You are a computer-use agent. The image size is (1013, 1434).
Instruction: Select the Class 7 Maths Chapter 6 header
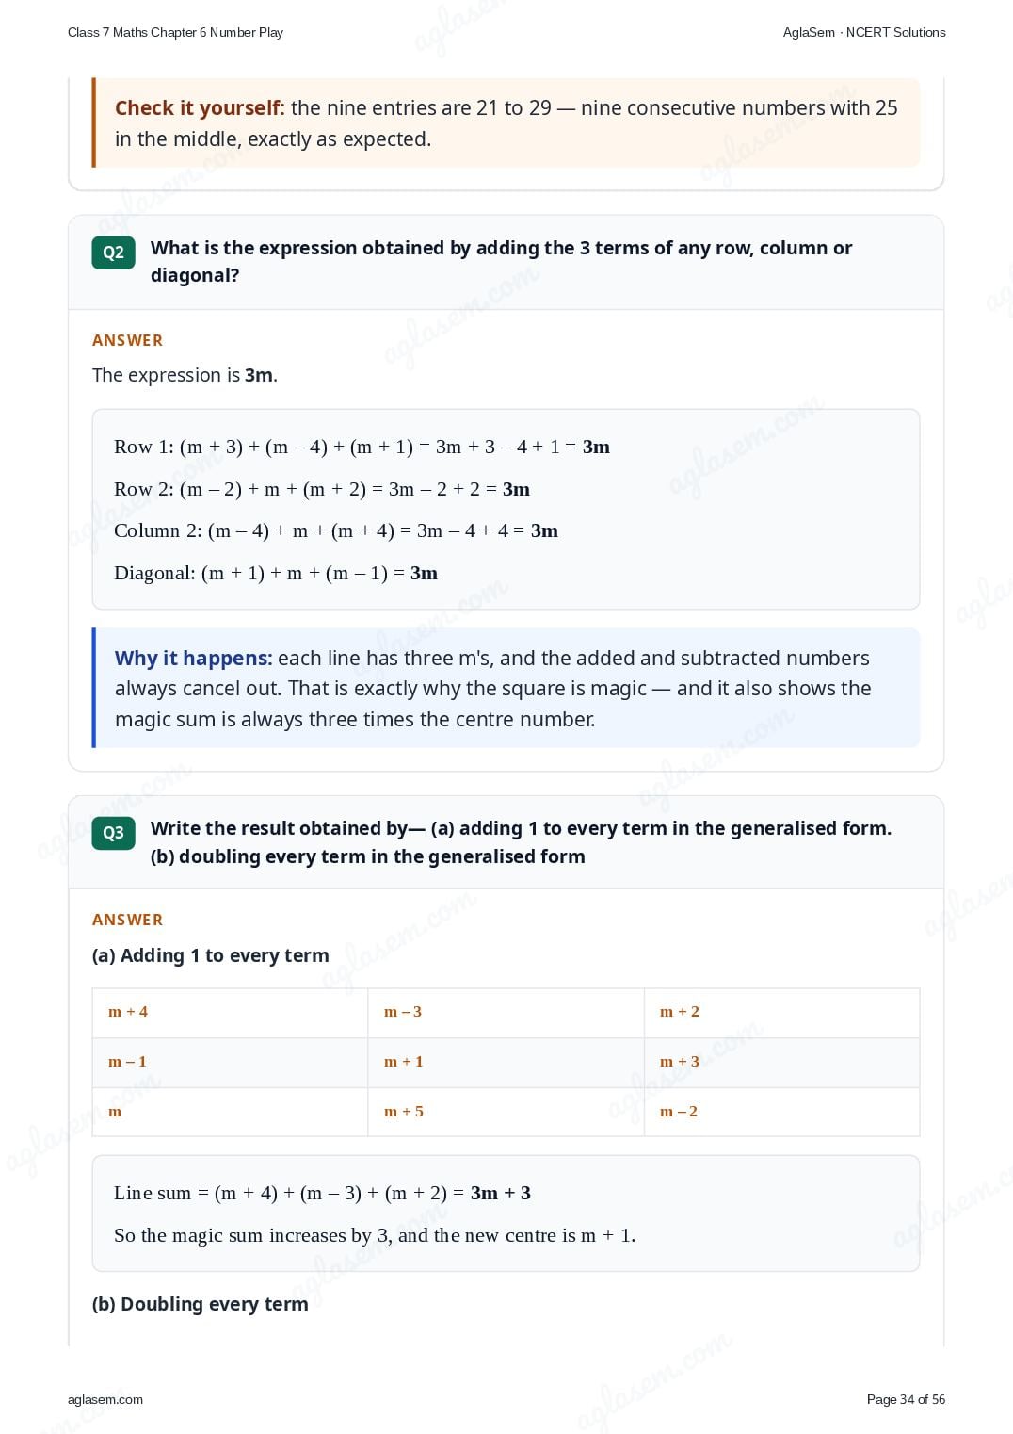click(175, 32)
